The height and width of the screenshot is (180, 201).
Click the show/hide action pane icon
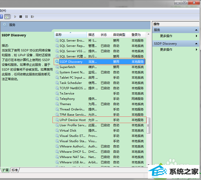[7, 17]
